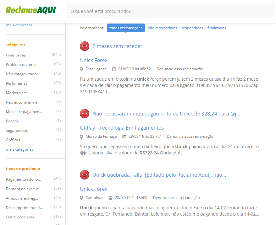Image resolution: width=276 pixels, height=225 pixels.
Task: Click the count "(245)" beside Financeiras
Action: click(56, 55)
